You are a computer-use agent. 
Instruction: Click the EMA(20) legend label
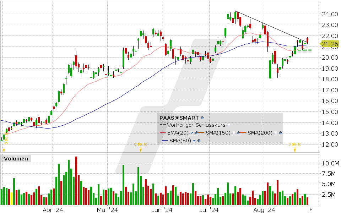(x=178, y=133)
